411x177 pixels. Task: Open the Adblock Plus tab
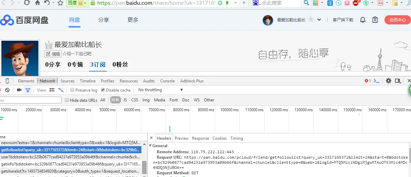192,81
